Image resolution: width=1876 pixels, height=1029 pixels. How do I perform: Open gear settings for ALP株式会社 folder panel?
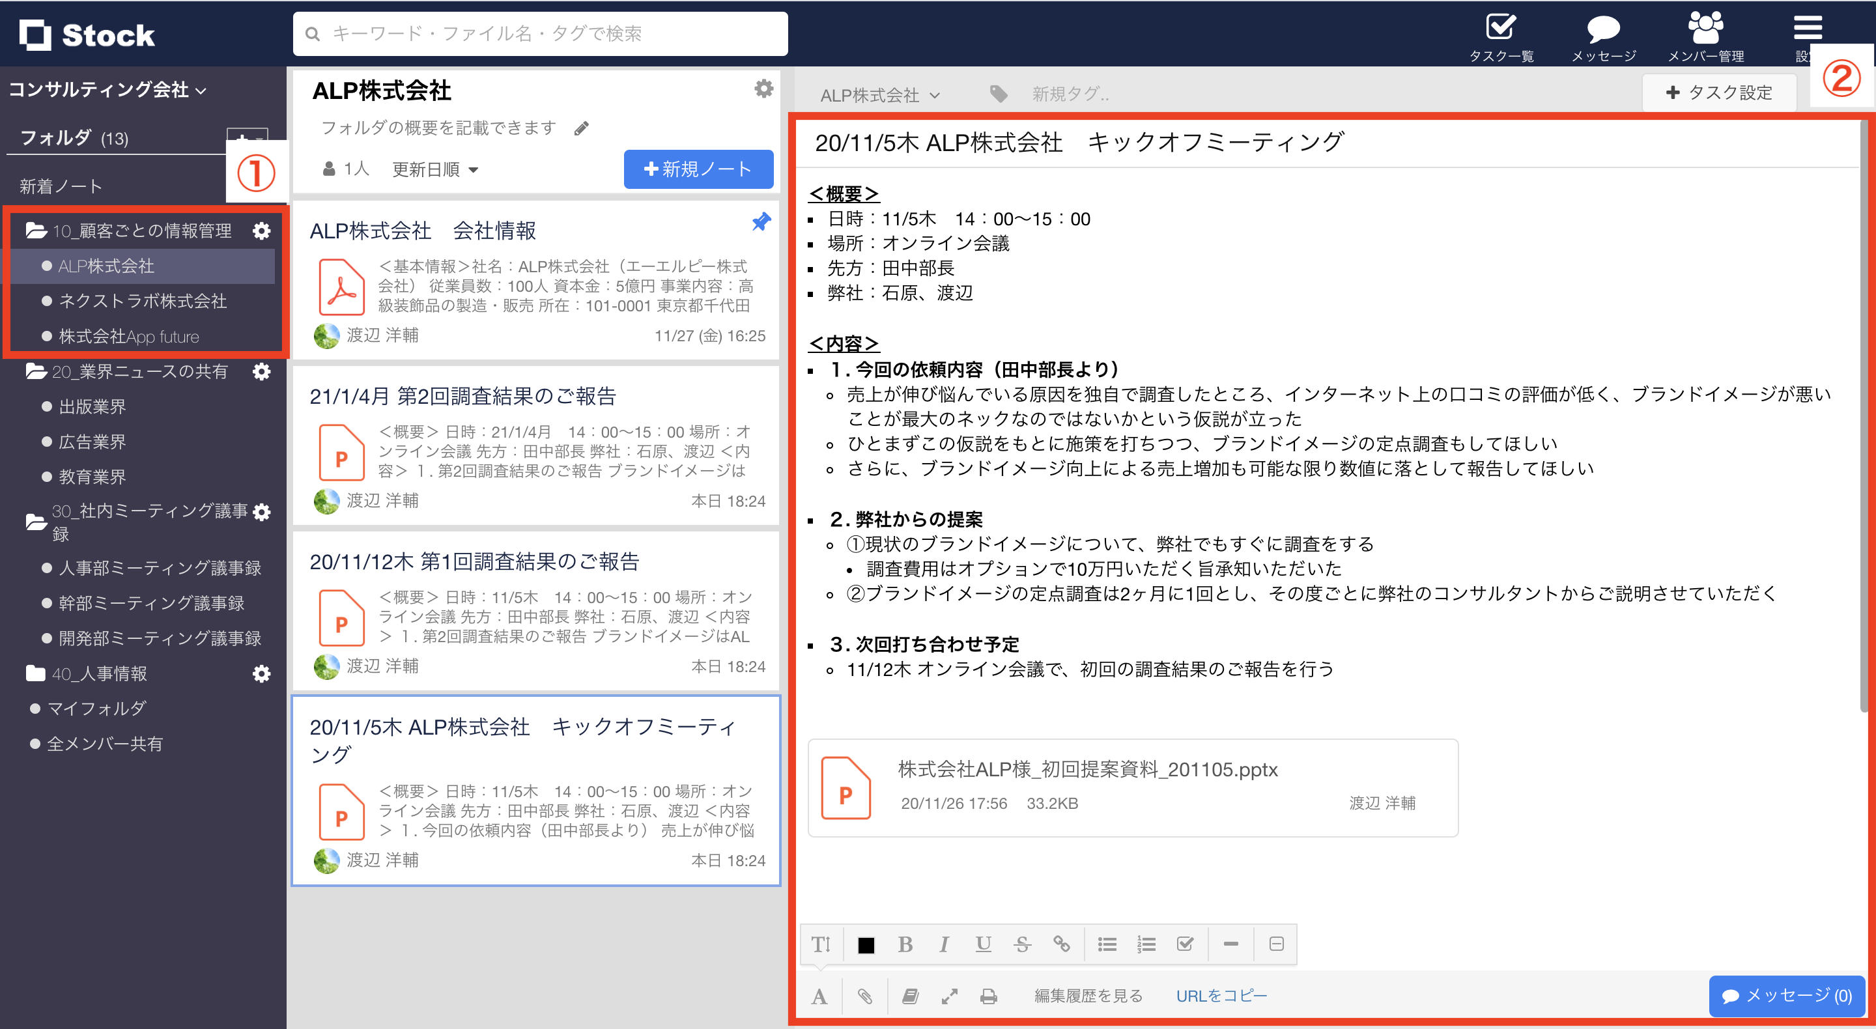coord(763,89)
